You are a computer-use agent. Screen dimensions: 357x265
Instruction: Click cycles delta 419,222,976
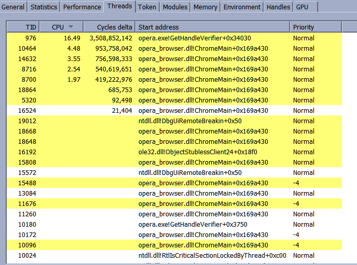coord(114,80)
